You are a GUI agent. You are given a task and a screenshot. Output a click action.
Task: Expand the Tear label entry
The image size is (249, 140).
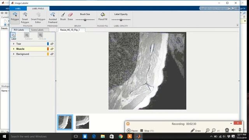coord(14,44)
